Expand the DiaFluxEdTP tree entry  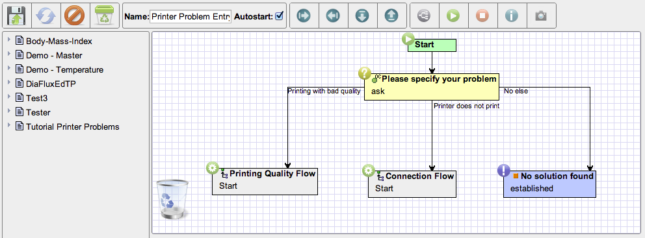tap(9, 83)
